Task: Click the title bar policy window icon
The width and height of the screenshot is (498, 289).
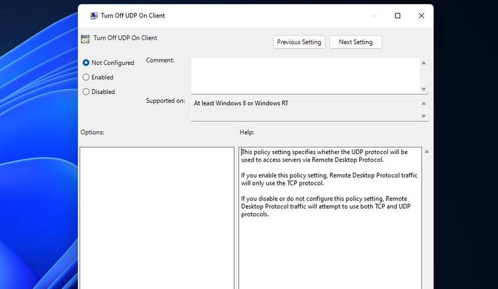Action: coord(94,16)
